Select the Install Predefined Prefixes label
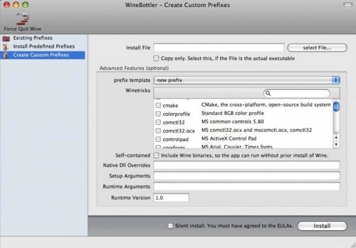Screen dimensions: 356x248 44,46
